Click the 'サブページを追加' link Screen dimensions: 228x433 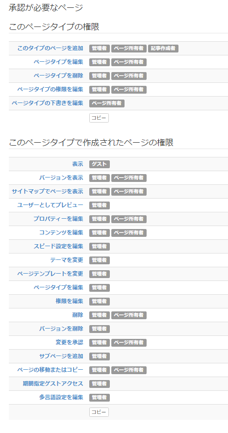[x=61, y=356]
